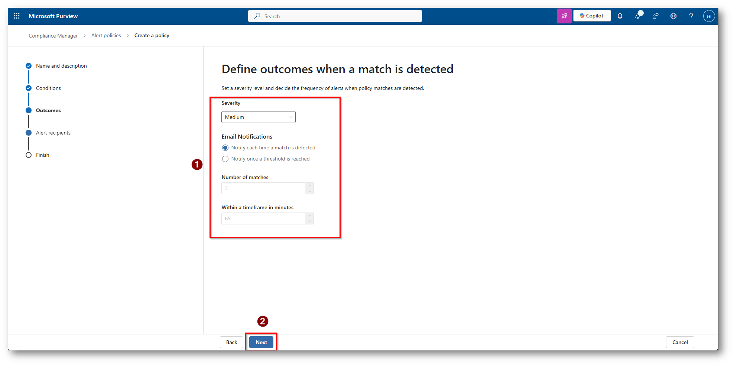Click the completed Conditions step circle
The image size is (734, 366).
tap(29, 88)
